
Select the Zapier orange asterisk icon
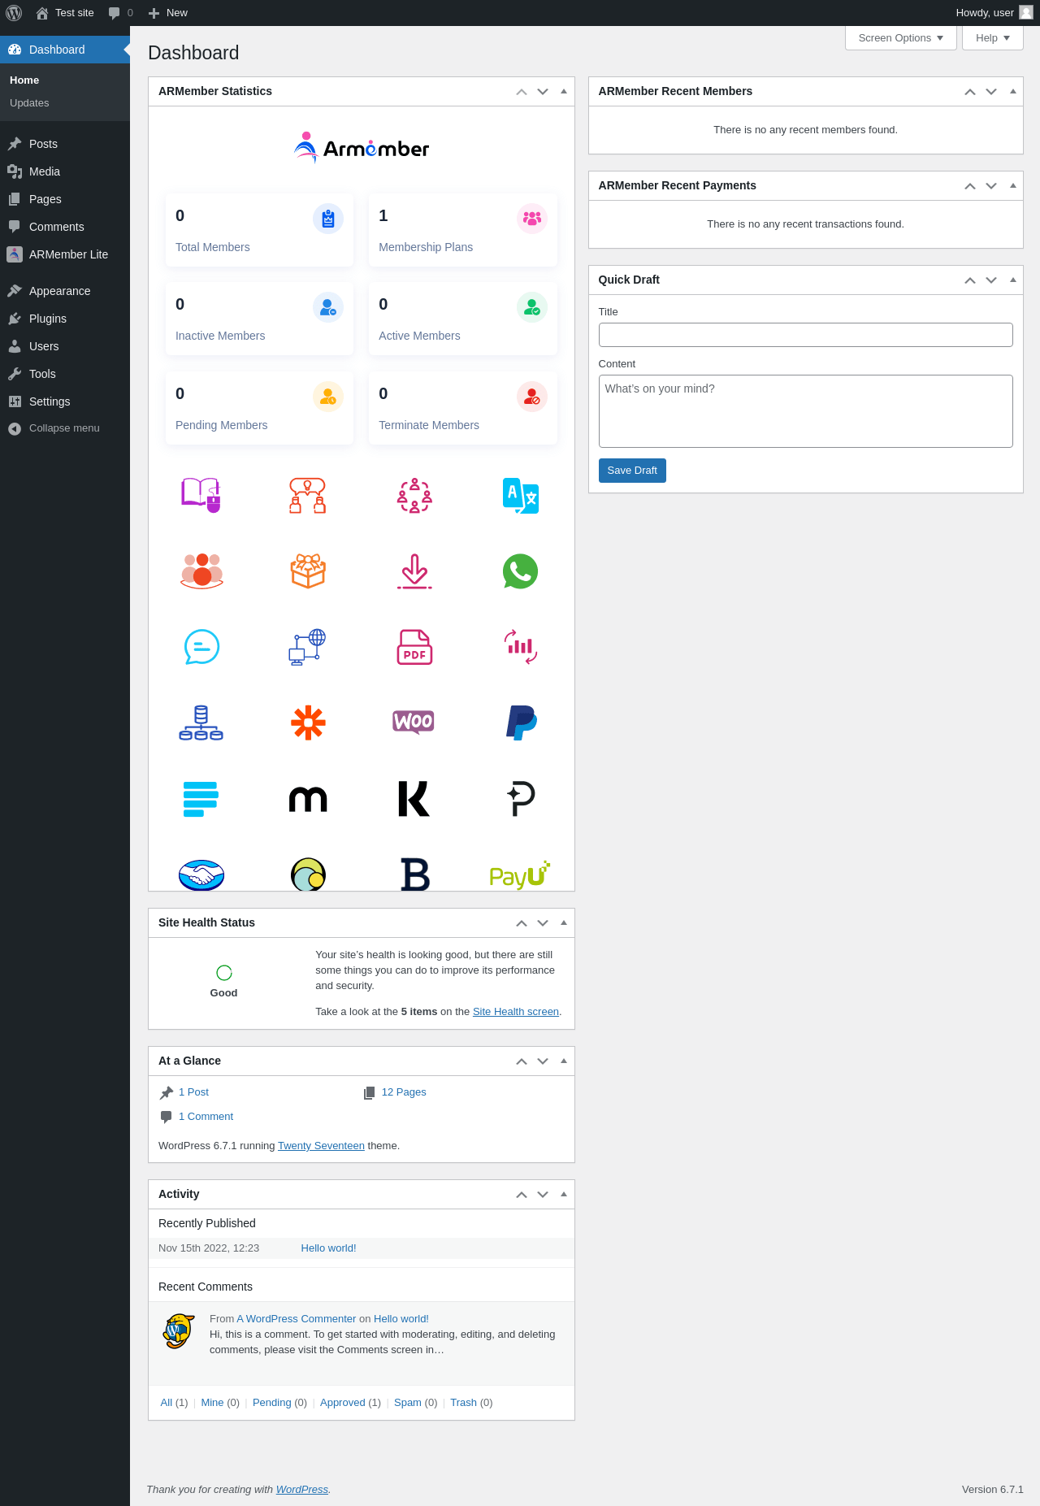[x=308, y=723]
